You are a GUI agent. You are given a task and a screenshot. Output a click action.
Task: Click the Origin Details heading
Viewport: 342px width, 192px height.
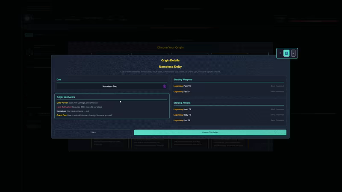[x=170, y=60]
